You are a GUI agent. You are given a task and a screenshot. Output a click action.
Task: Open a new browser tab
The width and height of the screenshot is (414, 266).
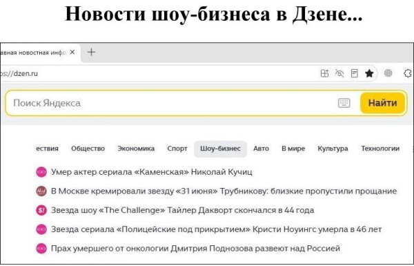click(91, 52)
